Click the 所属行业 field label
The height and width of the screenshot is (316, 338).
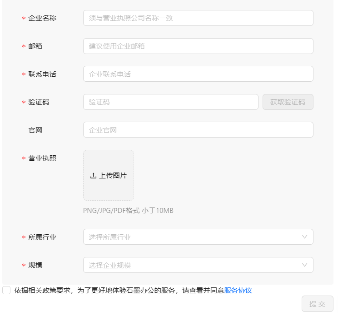pos(42,237)
